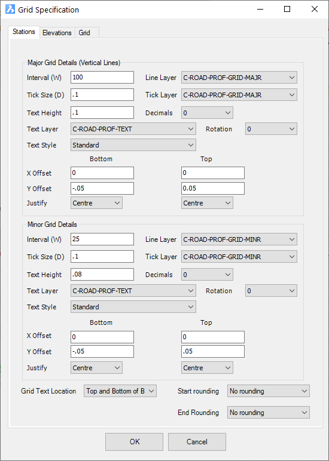The image size is (329, 461).
Task: Click the Minor grid Tick Size field
Action: coord(102,256)
